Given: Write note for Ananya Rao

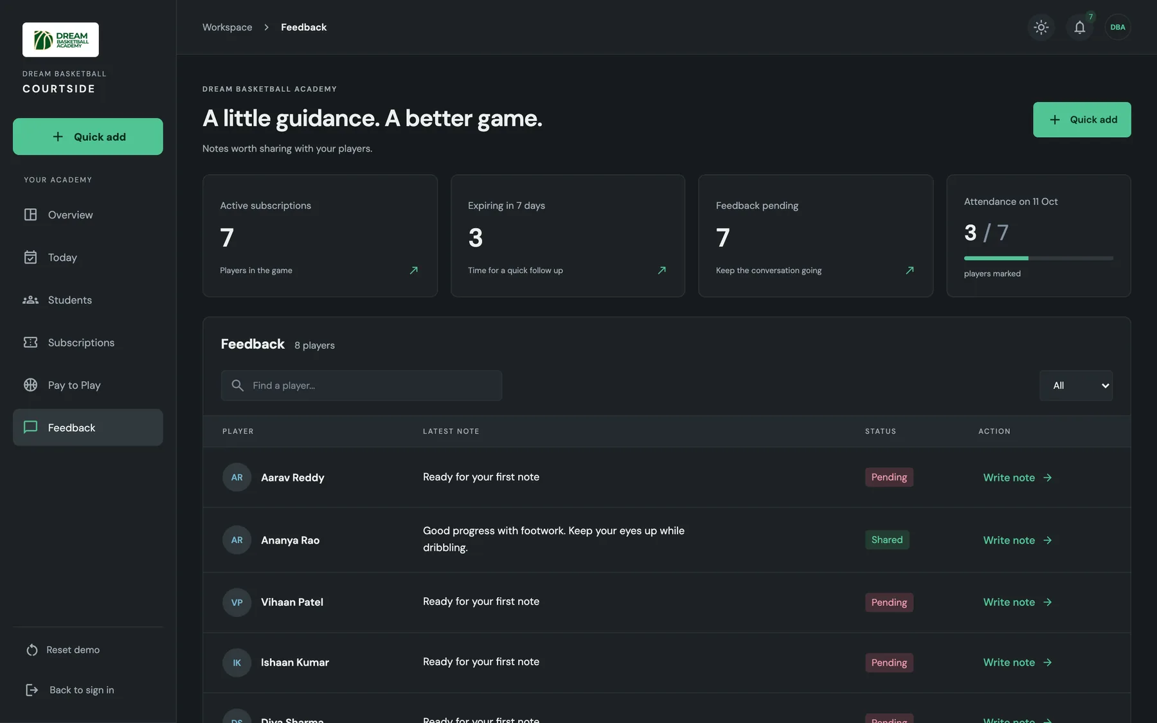Looking at the screenshot, I should coord(1018,540).
